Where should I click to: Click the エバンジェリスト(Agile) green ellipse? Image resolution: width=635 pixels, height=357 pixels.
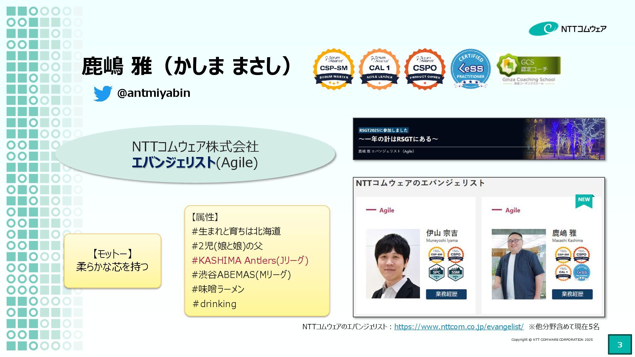195,154
